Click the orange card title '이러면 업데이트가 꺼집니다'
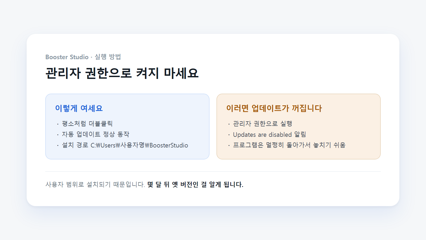This screenshot has height=240, width=426. (x=274, y=108)
